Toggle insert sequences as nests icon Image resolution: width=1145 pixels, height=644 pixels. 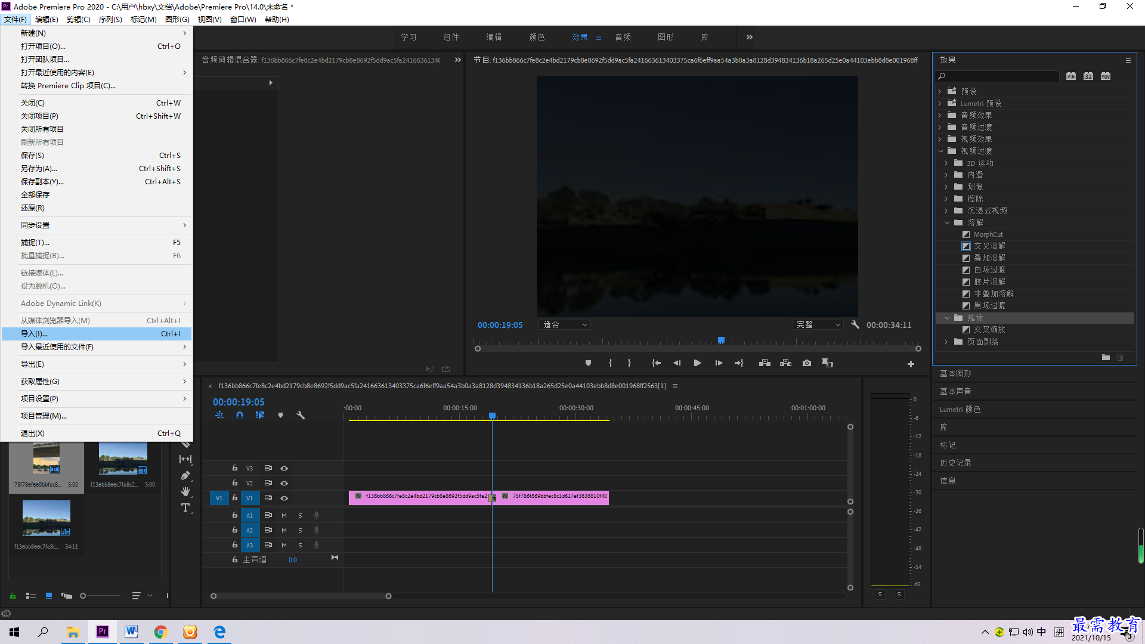(219, 415)
